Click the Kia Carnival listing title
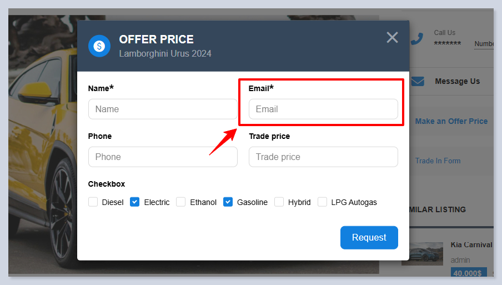502x285 pixels. tap(471, 245)
